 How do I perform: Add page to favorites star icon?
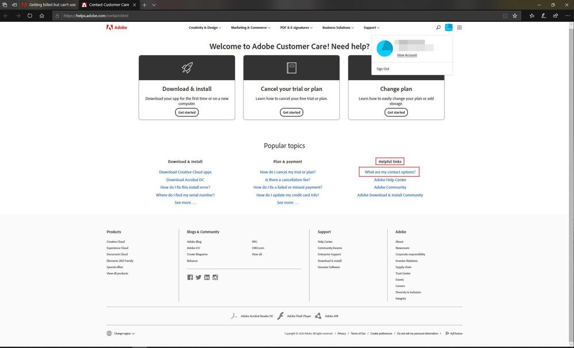click(x=515, y=16)
